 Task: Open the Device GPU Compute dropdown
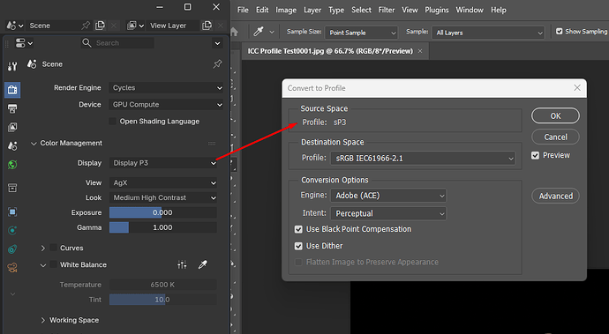166,105
